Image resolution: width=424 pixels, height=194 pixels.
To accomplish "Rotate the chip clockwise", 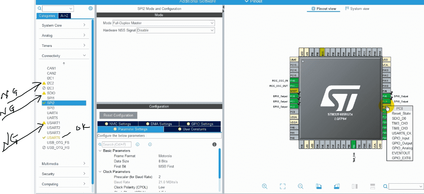I will coord(318,186).
